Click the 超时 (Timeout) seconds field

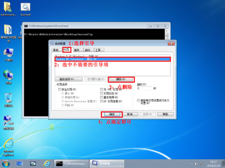point(144,89)
